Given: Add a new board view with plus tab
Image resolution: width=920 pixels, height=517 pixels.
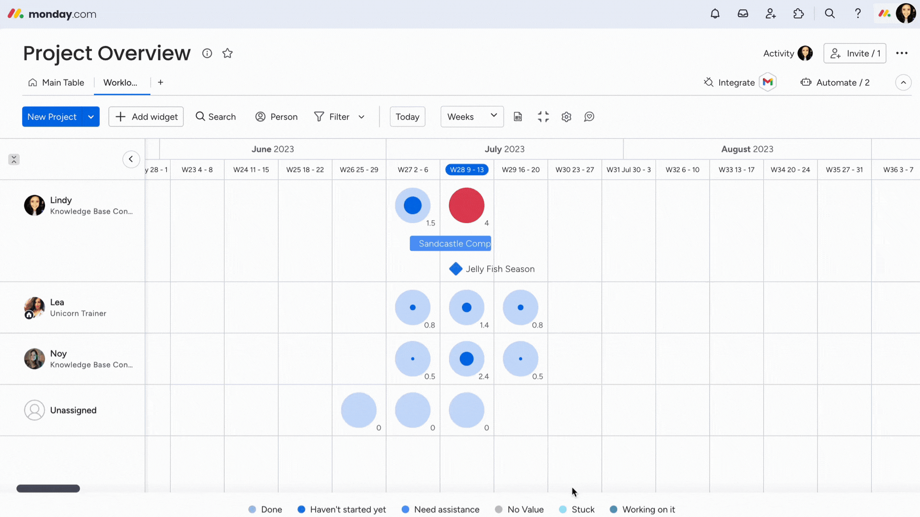Looking at the screenshot, I should (161, 82).
